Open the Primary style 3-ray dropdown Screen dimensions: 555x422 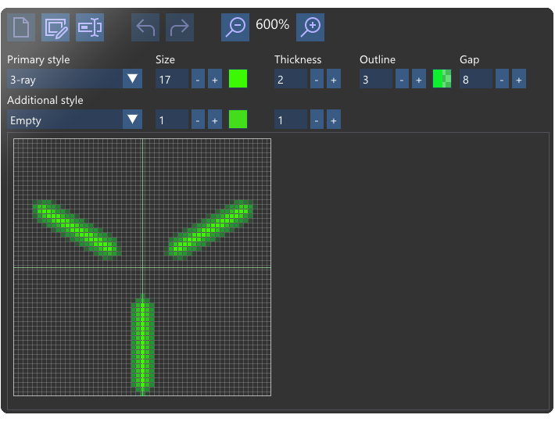75,78
